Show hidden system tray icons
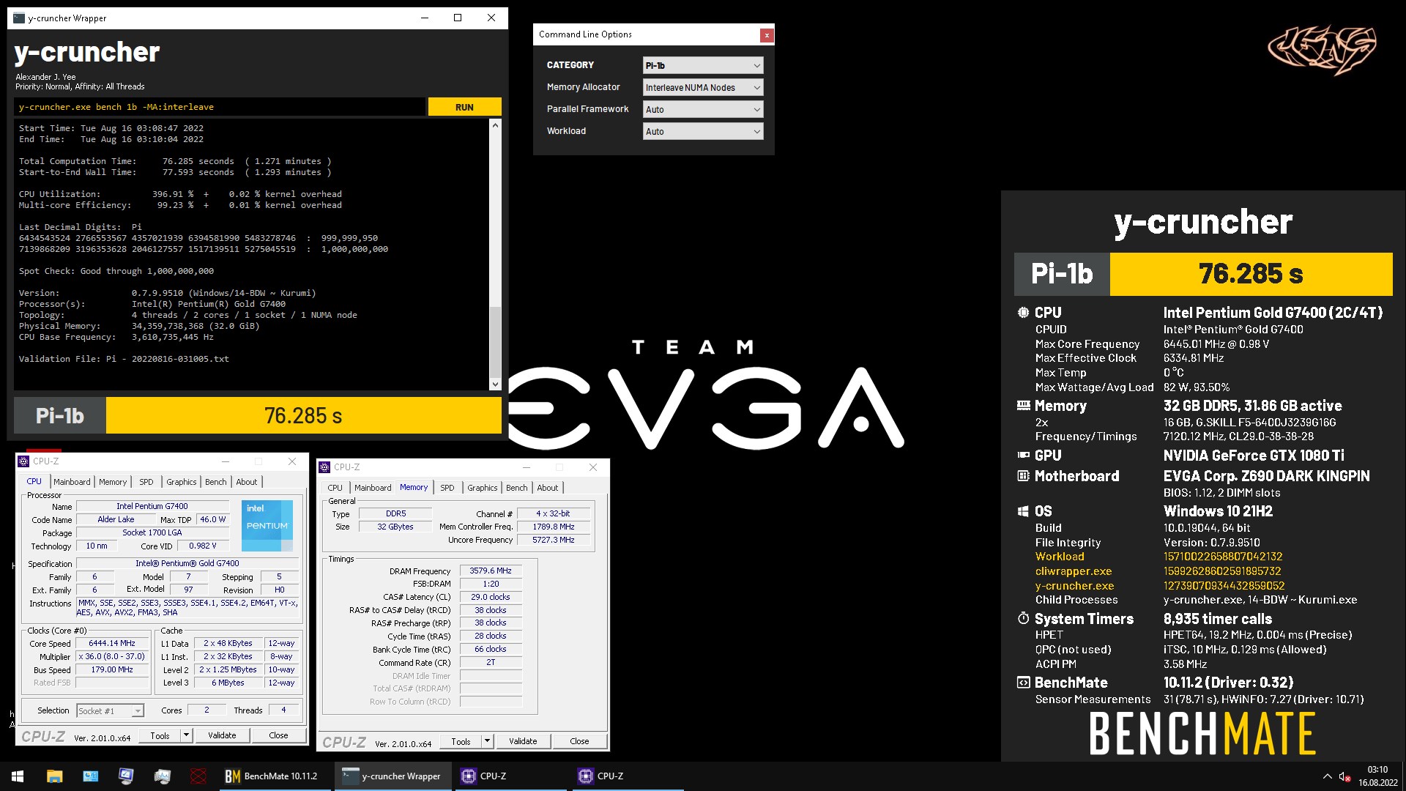 point(1327,776)
